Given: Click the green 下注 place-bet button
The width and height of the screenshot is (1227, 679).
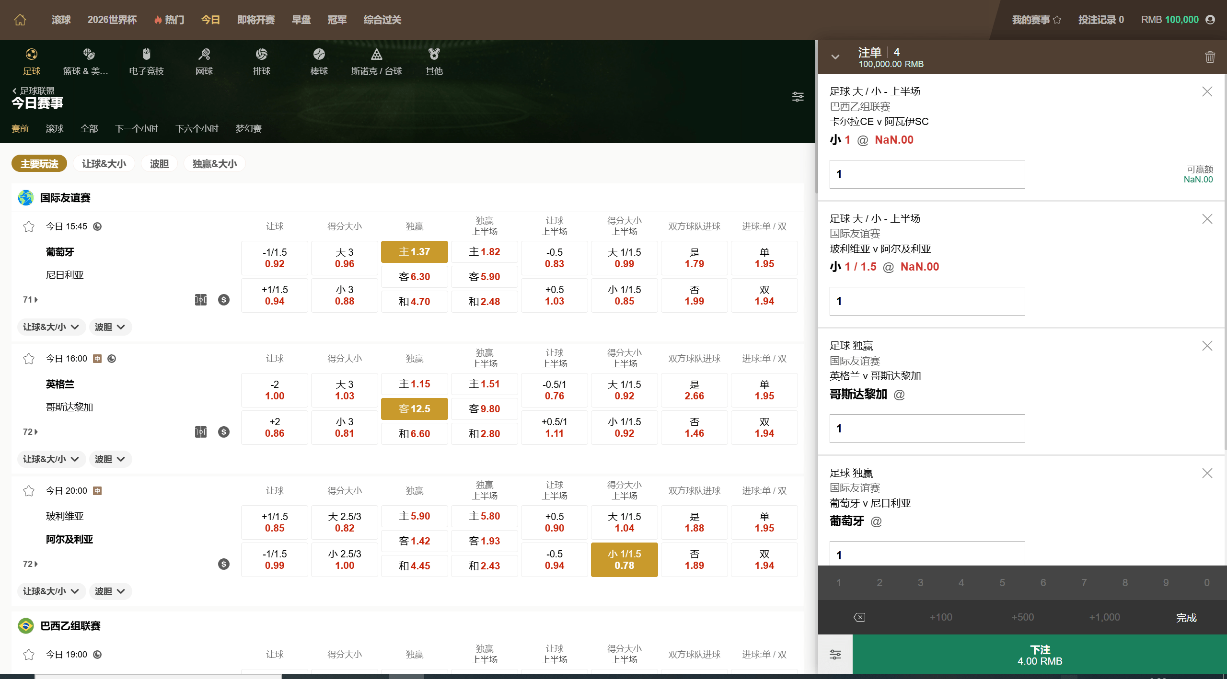Looking at the screenshot, I should [x=1040, y=655].
